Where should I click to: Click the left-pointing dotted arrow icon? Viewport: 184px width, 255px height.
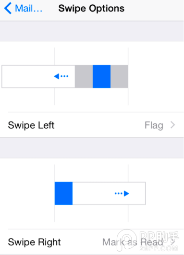61,76
